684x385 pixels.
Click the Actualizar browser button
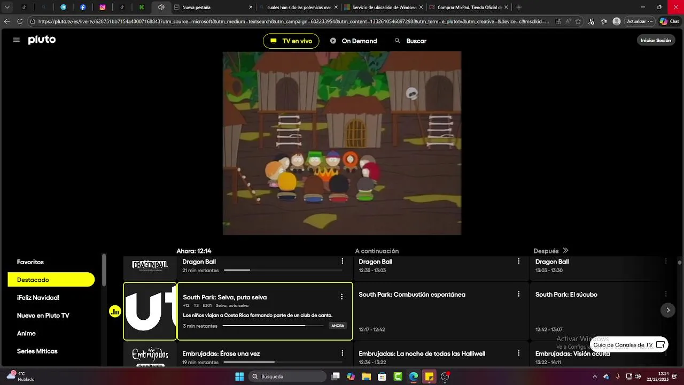[x=640, y=21]
